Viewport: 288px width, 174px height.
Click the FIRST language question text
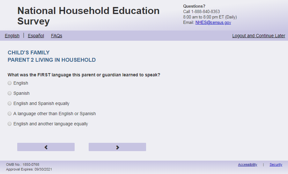tap(84, 75)
